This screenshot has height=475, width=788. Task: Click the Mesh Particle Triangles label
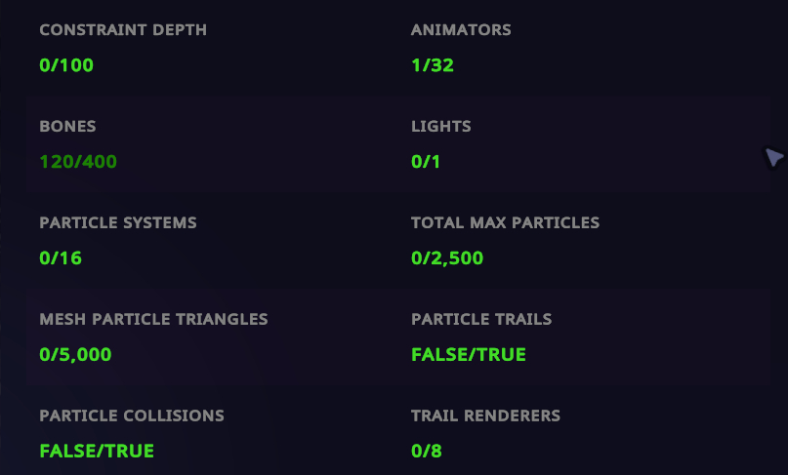pyautogui.click(x=153, y=319)
